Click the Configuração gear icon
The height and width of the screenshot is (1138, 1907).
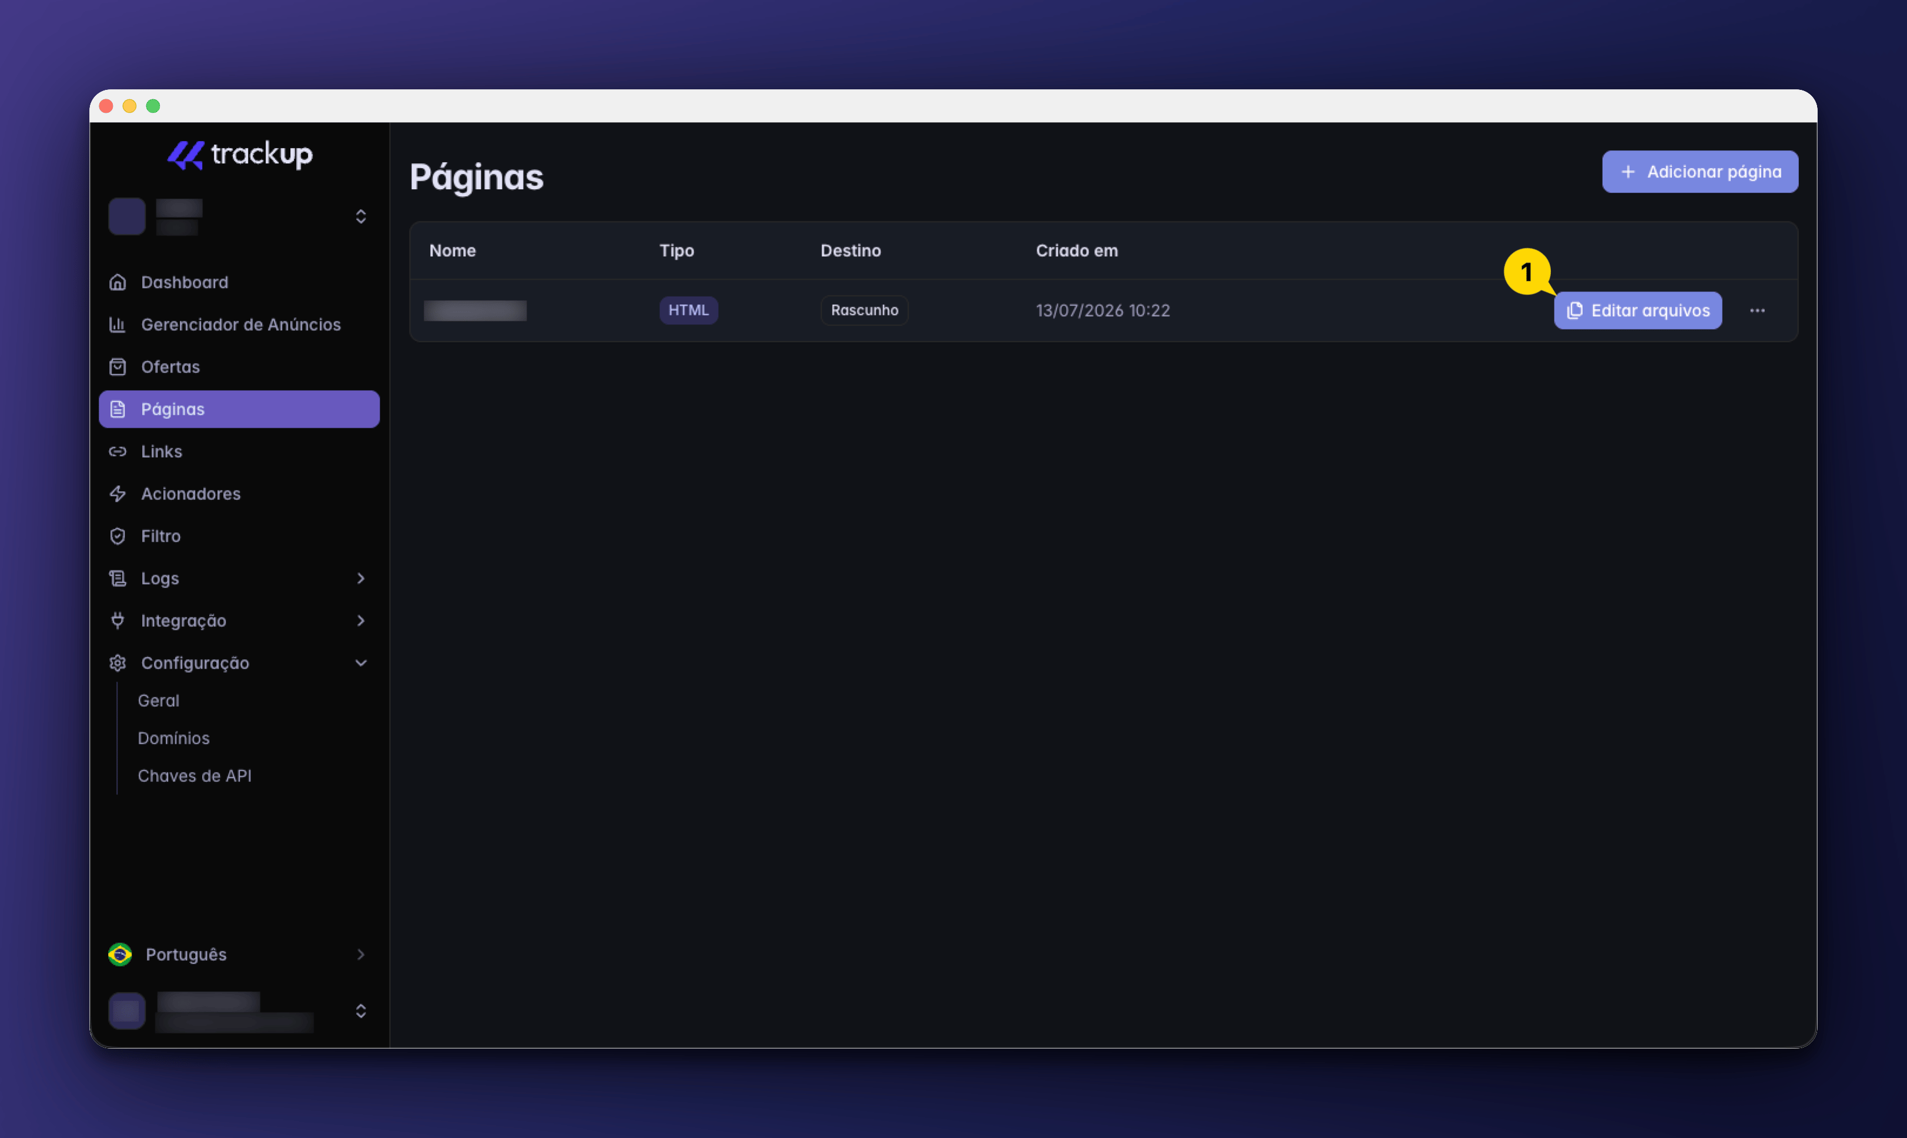[x=118, y=663]
